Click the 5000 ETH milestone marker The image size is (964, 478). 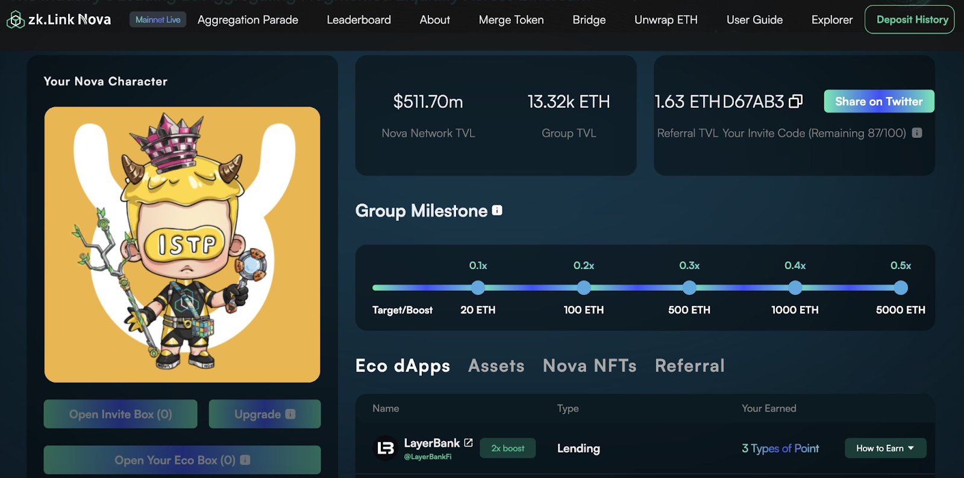point(901,288)
